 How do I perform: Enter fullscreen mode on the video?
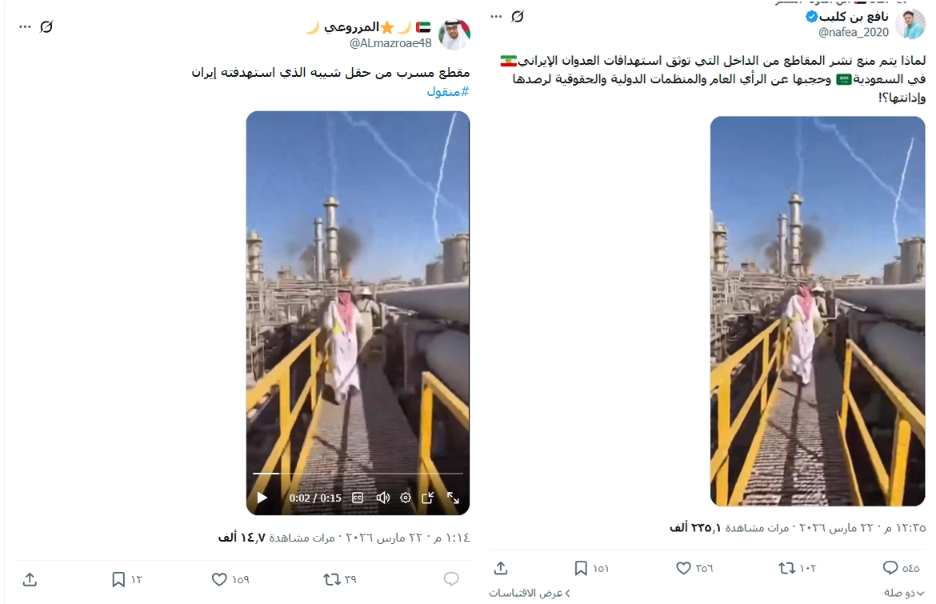pos(453,498)
